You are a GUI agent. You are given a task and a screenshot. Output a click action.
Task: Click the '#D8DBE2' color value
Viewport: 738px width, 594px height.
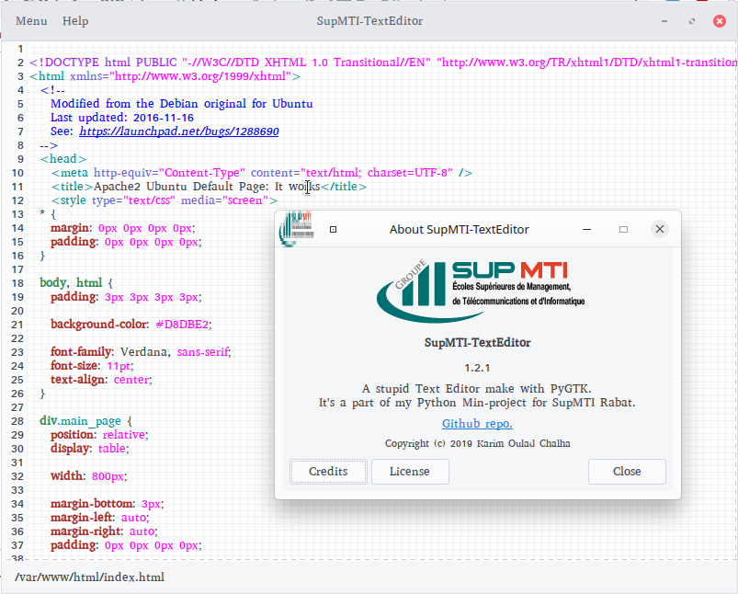(x=182, y=325)
